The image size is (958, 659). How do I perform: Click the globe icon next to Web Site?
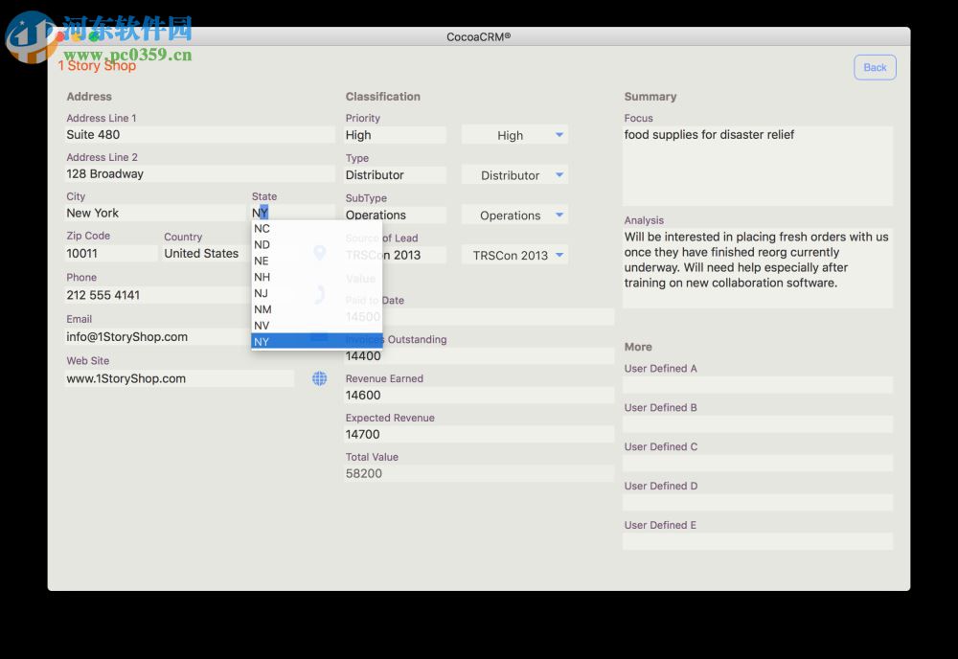coord(320,378)
